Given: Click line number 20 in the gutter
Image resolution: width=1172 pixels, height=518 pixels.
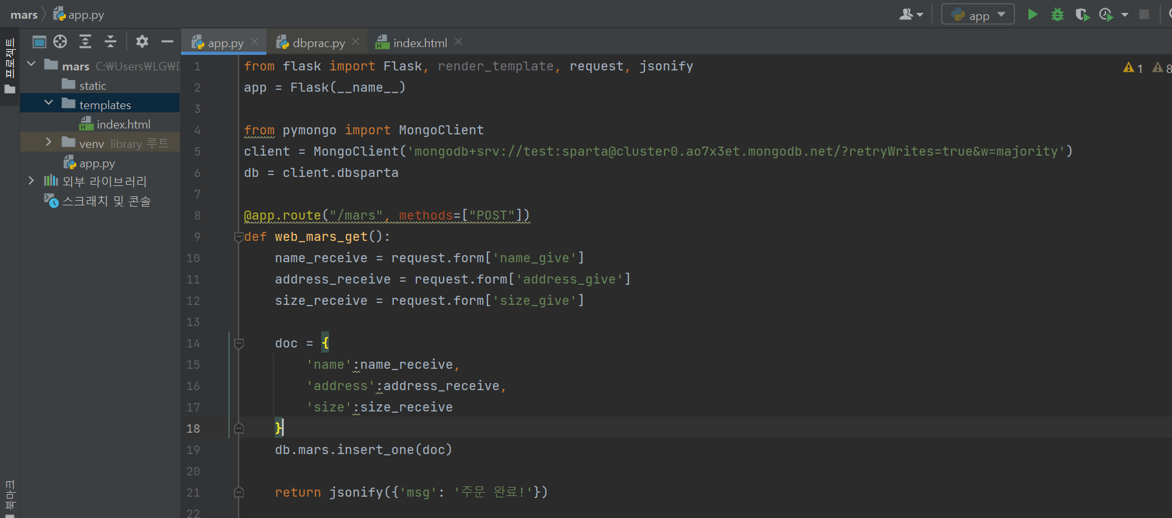Looking at the screenshot, I should pos(193,471).
